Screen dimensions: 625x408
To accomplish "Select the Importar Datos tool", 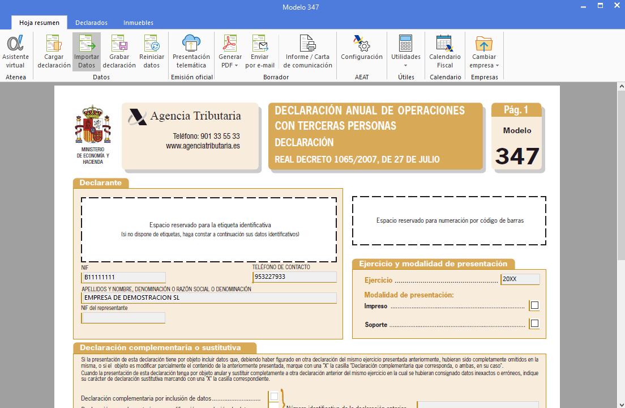I will pos(87,52).
